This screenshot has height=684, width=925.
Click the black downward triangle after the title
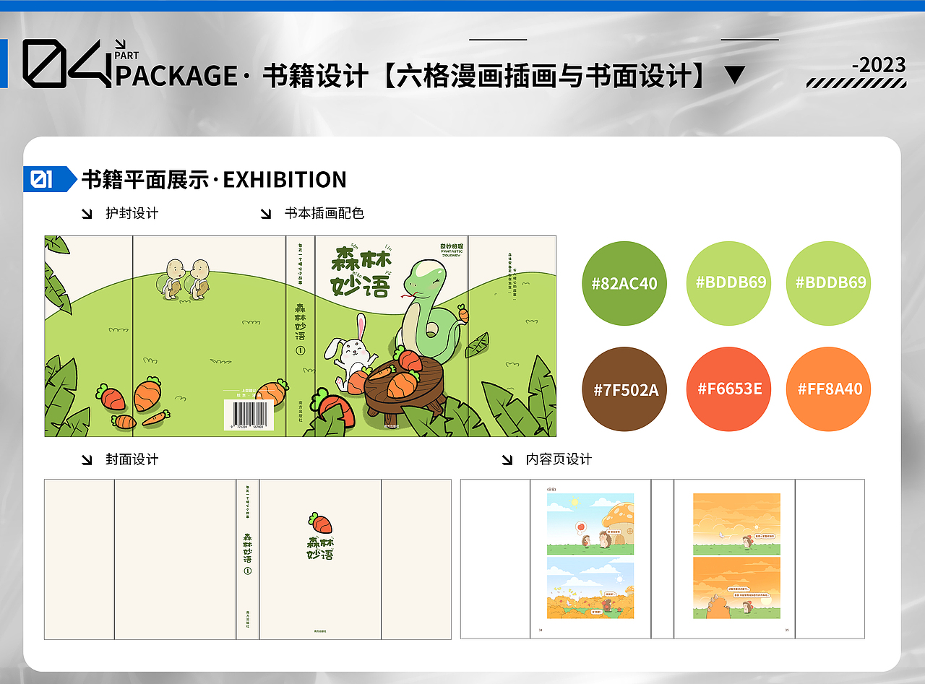(x=735, y=75)
